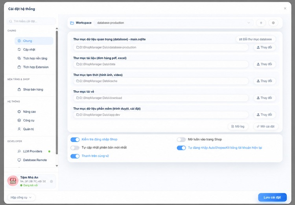
Task: Open the log with Mở log
Action: point(238,126)
